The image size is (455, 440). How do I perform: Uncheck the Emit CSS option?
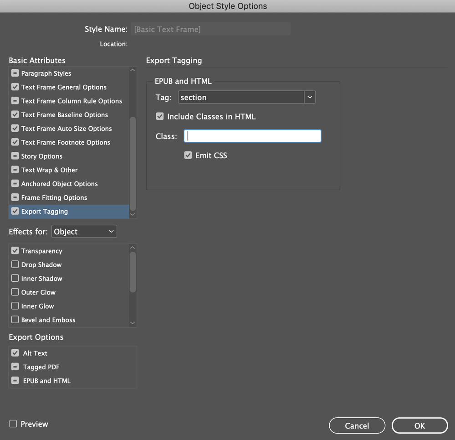[x=188, y=155]
